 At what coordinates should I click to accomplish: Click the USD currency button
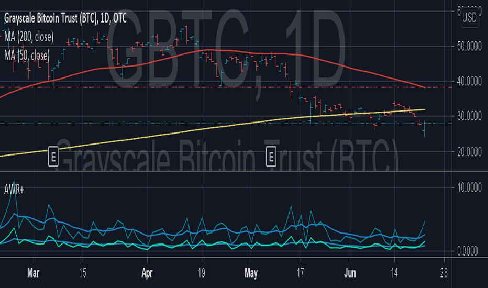click(x=469, y=17)
